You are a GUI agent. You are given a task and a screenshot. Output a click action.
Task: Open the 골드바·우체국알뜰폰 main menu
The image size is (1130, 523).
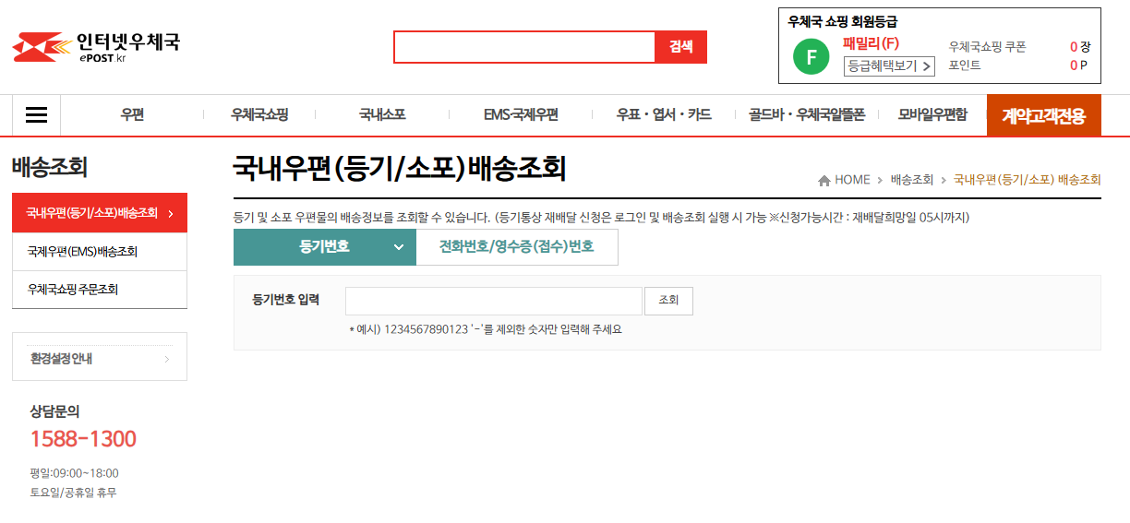[807, 115]
